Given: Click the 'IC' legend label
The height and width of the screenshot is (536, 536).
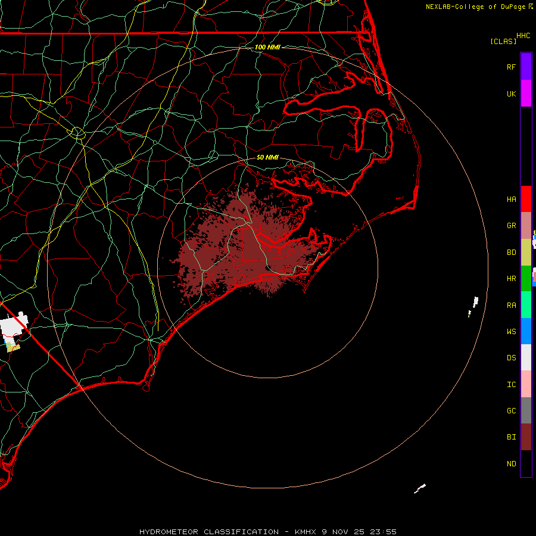Looking at the screenshot, I should [x=511, y=385].
